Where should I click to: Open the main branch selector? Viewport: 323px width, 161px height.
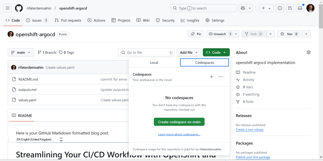tap(21, 52)
